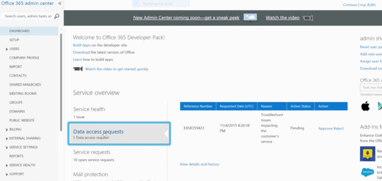The image size is (382, 181).
Task: Collapse the navigation pane with double-chevron icon
Action: [x=60, y=4]
